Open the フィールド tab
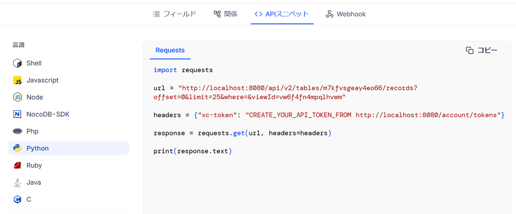This screenshot has height=214, width=516. point(175,14)
